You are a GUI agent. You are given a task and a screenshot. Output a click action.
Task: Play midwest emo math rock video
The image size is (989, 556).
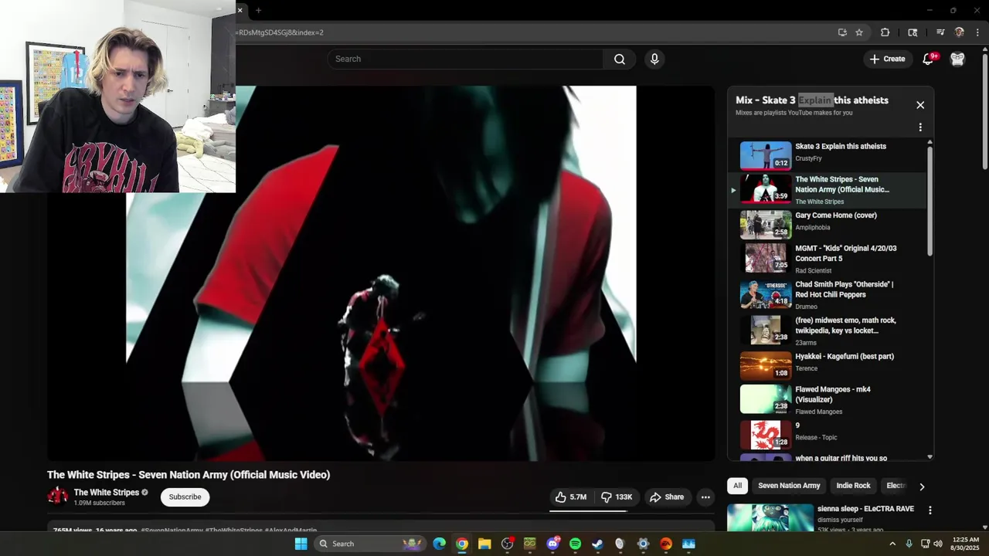click(827, 331)
